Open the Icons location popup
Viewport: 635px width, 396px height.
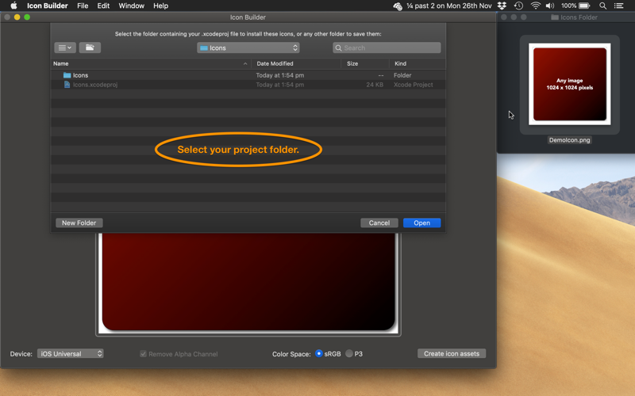(x=248, y=48)
